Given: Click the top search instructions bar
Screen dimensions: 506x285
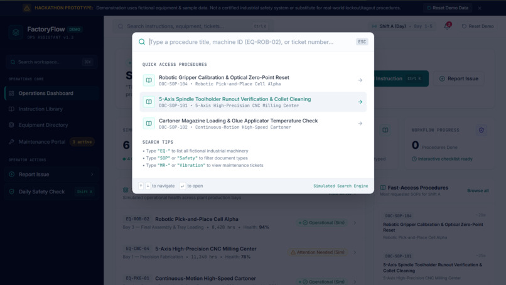Looking at the screenshot, I should [x=193, y=26].
